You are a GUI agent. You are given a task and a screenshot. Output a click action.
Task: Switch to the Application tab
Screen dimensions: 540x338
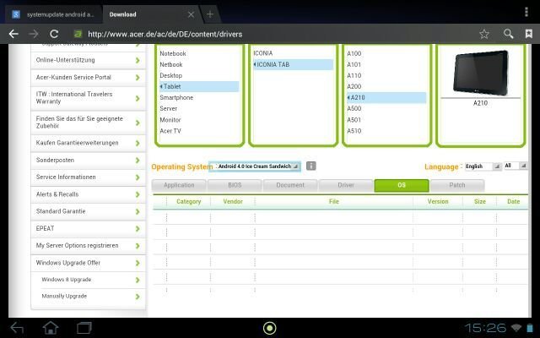pos(179,185)
